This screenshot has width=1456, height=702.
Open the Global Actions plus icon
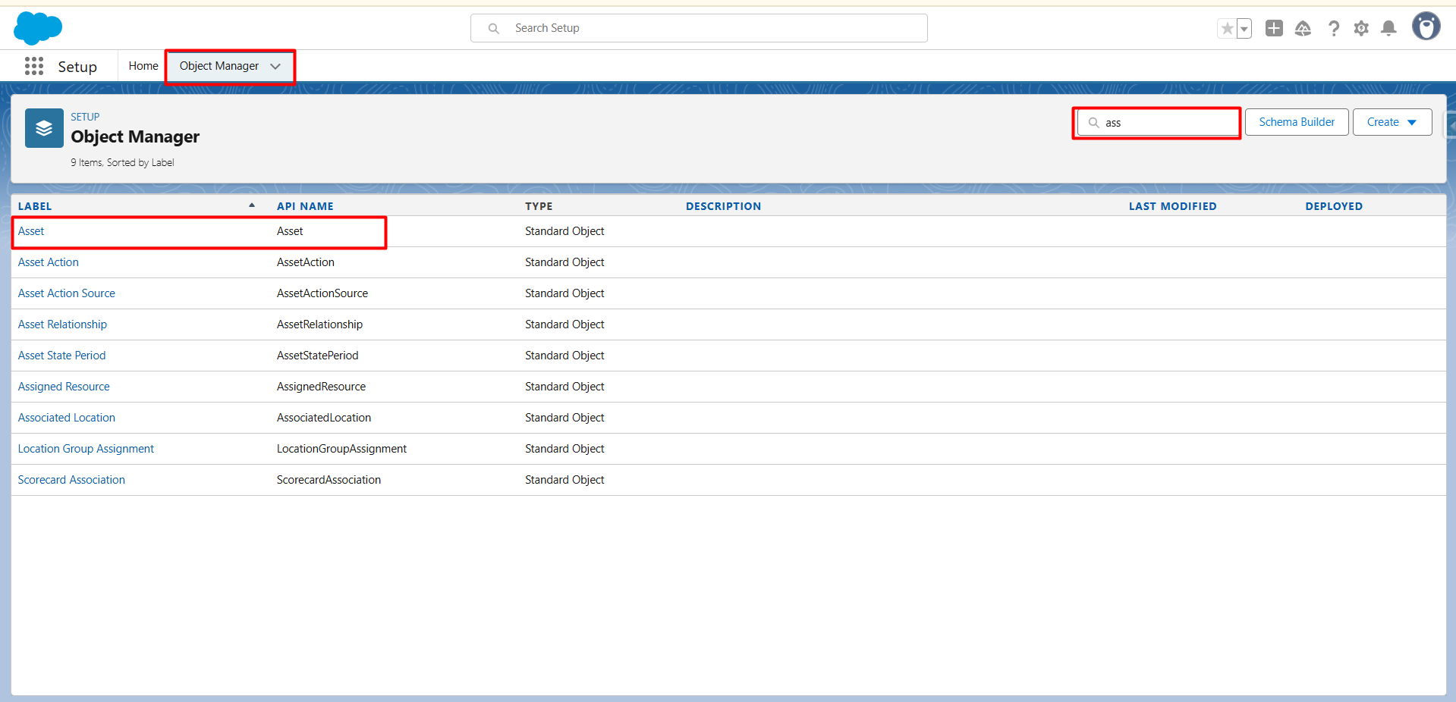point(1274,28)
